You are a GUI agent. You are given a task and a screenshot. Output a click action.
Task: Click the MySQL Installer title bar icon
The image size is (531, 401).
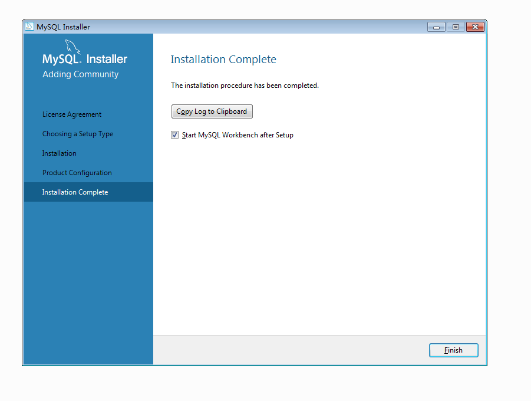coord(29,27)
